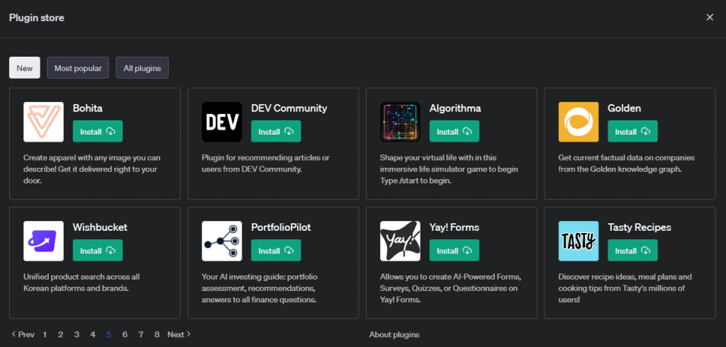Click the DEV Community logo icon
Screen dimensions: 726x347
click(222, 122)
